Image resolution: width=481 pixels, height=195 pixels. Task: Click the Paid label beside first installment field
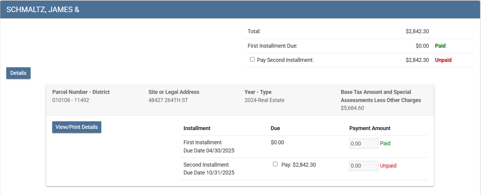(x=385, y=143)
